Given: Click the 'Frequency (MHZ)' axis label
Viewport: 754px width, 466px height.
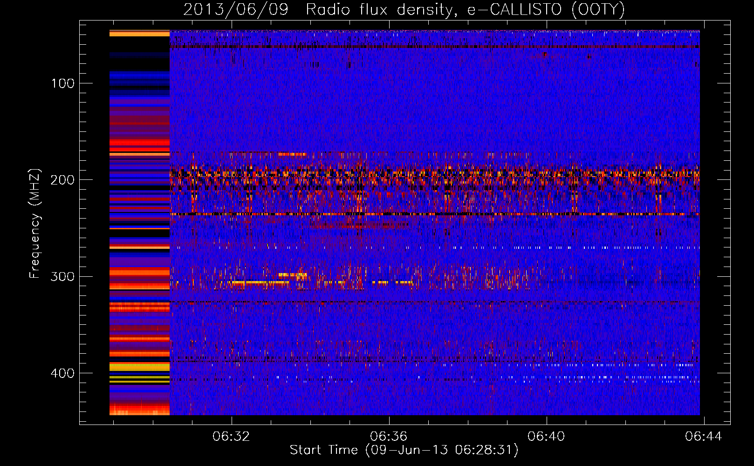Looking at the screenshot, I should pyautogui.click(x=35, y=223).
